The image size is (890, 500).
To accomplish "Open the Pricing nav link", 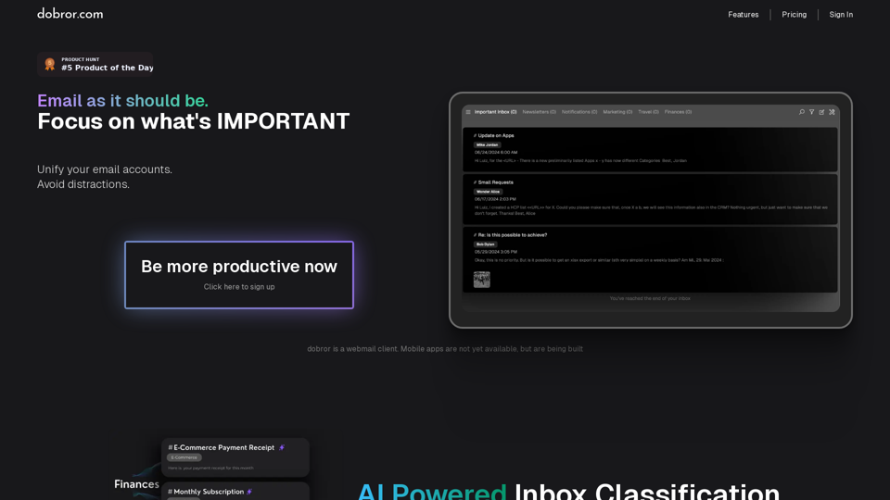I will point(795,15).
